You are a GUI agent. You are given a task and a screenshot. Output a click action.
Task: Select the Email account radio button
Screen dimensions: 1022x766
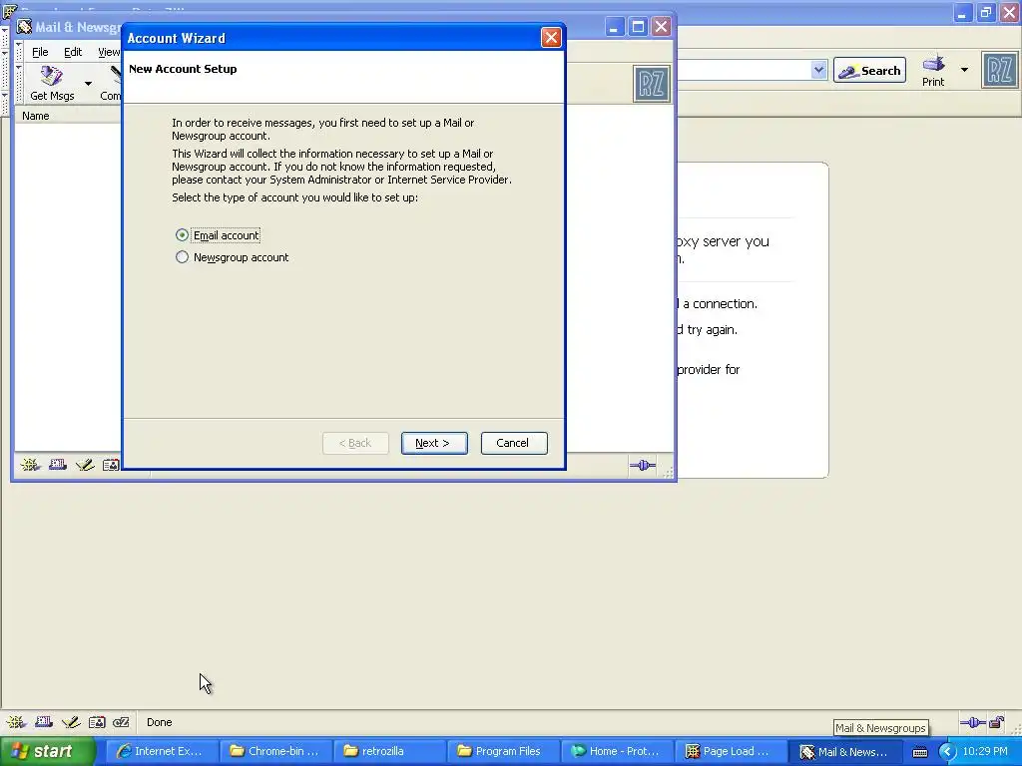(182, 235)
